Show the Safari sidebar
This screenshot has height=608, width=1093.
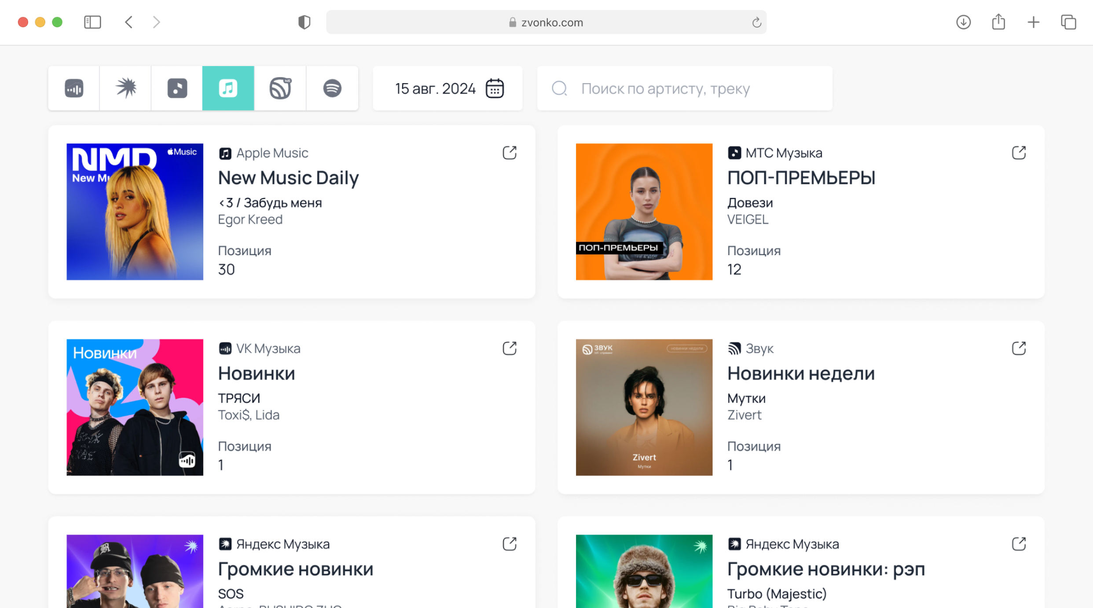pos(92,22)
